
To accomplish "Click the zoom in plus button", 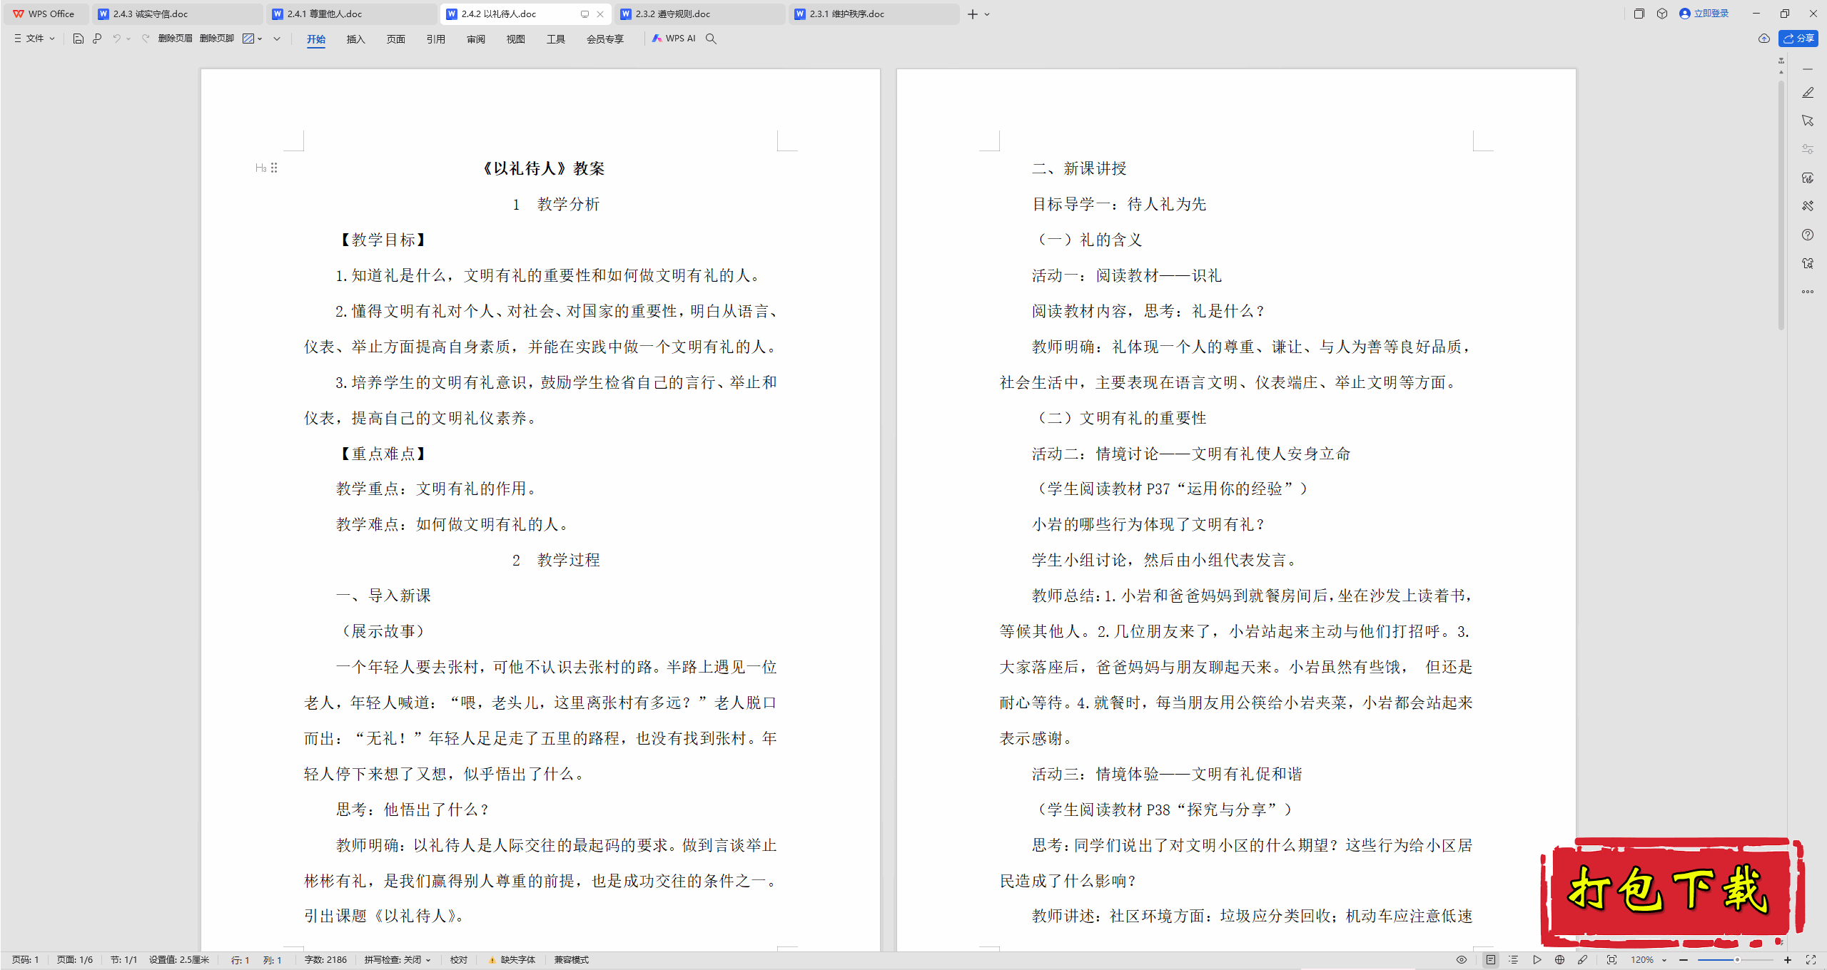I will click(x=1788, y=960).
